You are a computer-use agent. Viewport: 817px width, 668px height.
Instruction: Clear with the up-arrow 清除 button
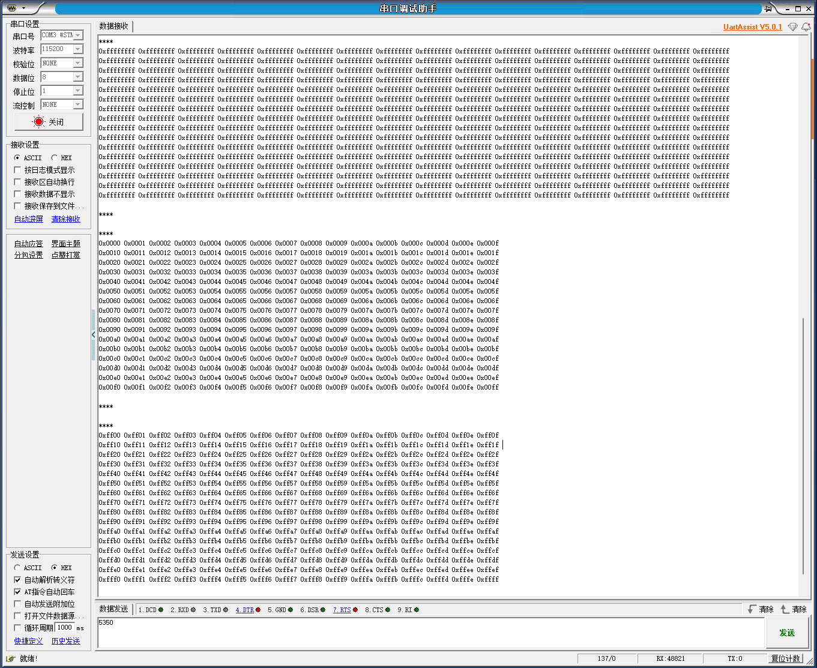point(794,609)
